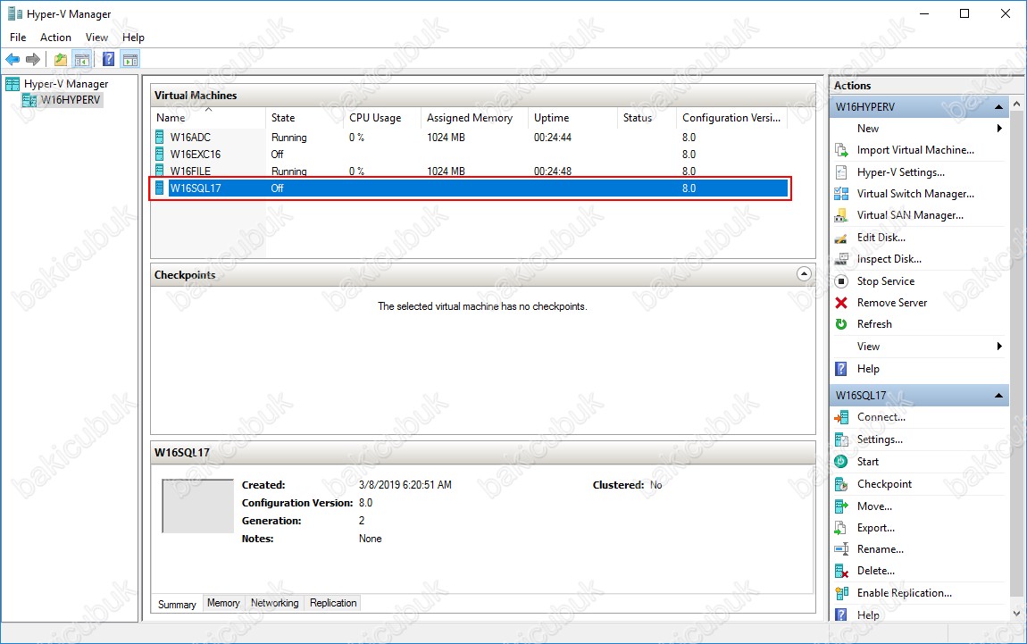This screenshot has width=1027, height=644.
Task: Open the View menu in menu bar
Action: click(96, 38)
